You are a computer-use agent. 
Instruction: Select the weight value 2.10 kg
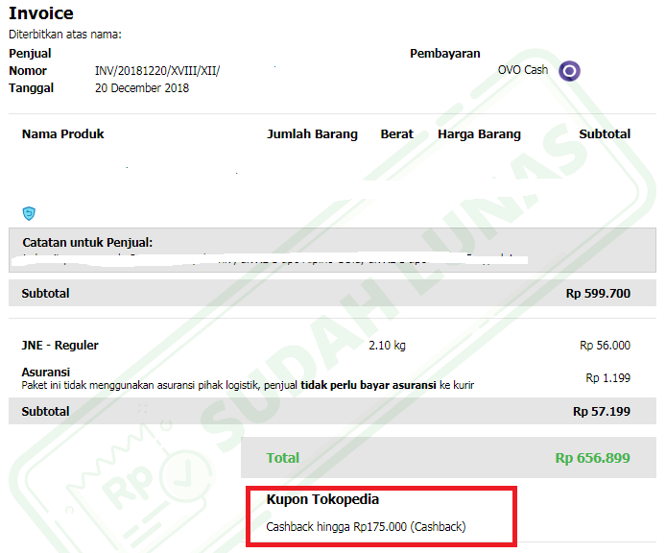387,346
